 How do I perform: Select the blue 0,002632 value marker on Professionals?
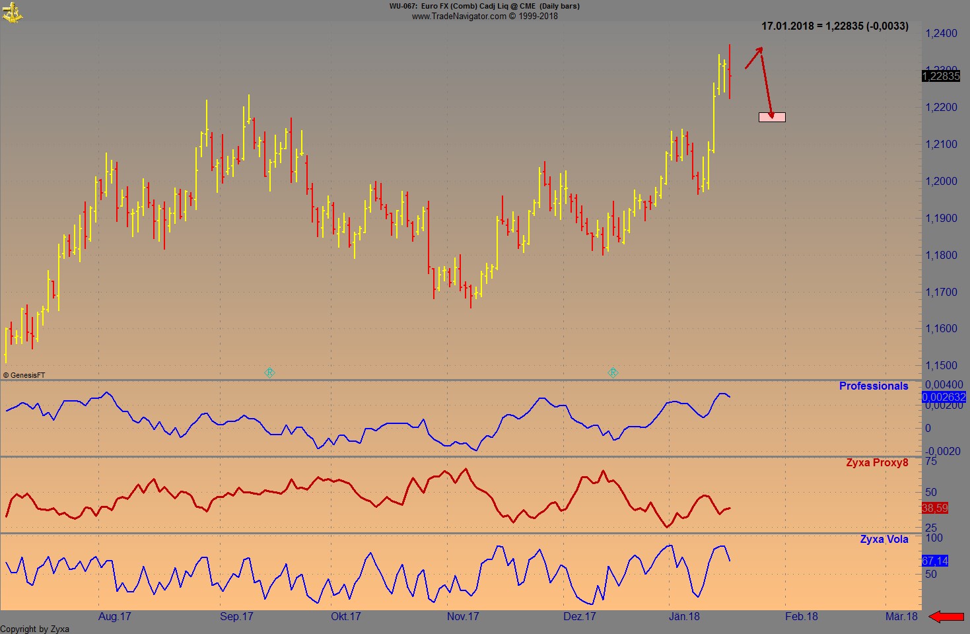943,397
